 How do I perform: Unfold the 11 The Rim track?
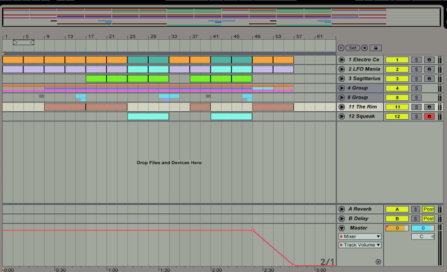point(341,107)
